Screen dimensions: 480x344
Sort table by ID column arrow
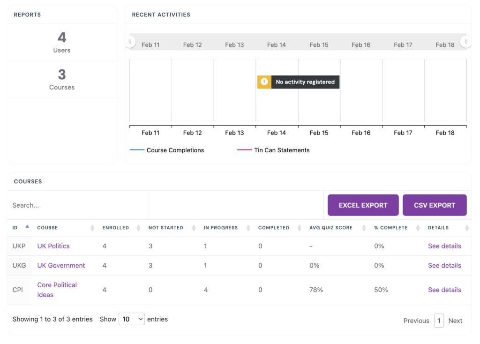tap(27, 226)
